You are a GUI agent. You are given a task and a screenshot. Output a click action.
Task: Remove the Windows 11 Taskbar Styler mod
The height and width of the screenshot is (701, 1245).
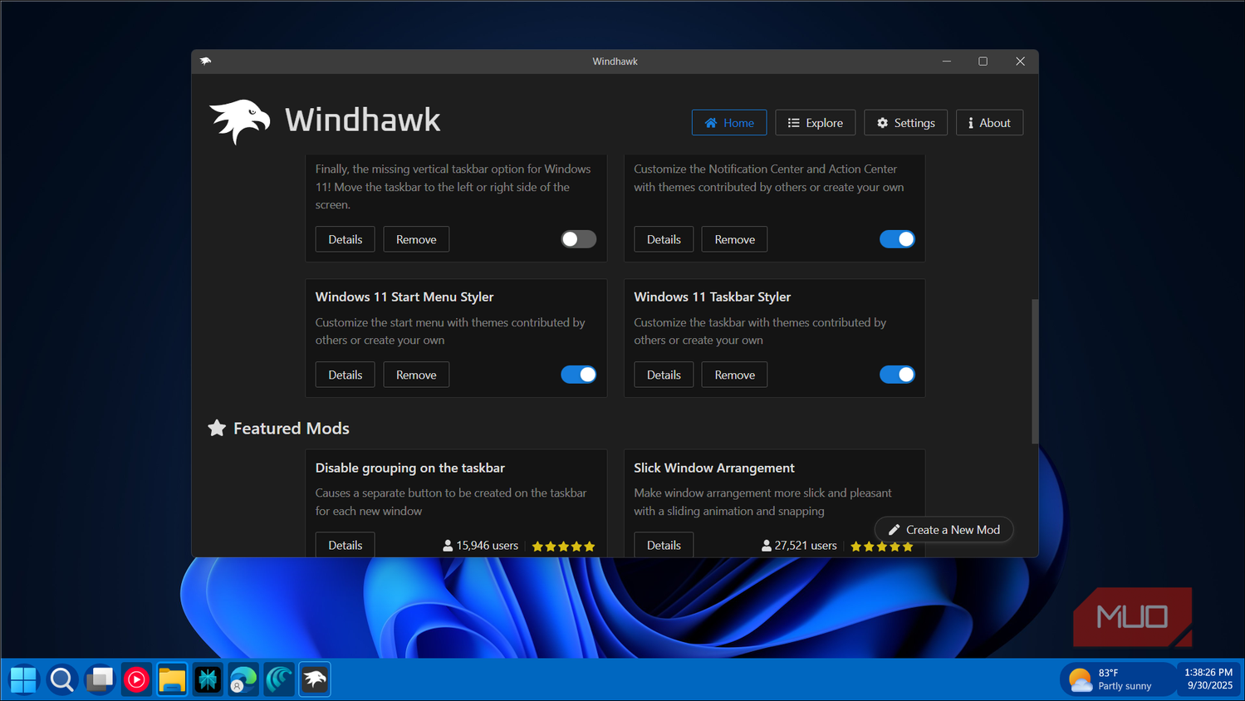click(735, 375)
